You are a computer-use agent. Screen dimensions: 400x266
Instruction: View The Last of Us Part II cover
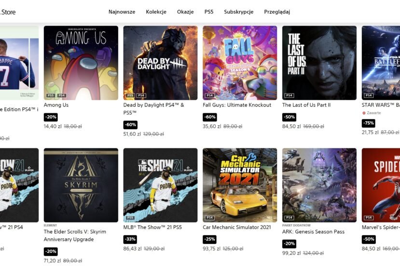click(319, 63)
